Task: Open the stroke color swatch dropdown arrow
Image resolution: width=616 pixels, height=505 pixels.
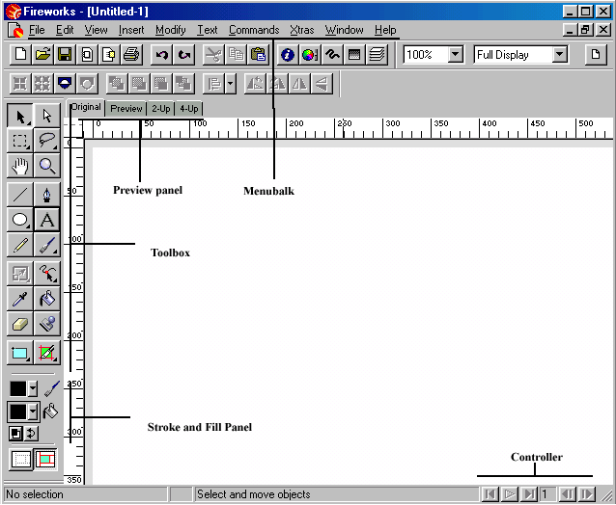Action: [x=33, y=389]
